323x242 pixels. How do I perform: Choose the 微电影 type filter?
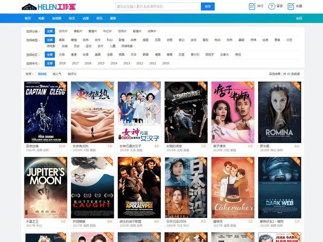(x=51, y=46)
